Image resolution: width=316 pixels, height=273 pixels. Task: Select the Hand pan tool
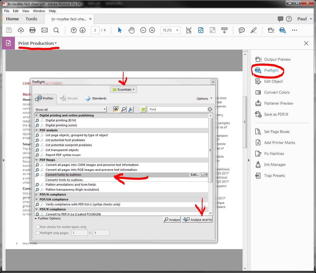coord(131,30)
